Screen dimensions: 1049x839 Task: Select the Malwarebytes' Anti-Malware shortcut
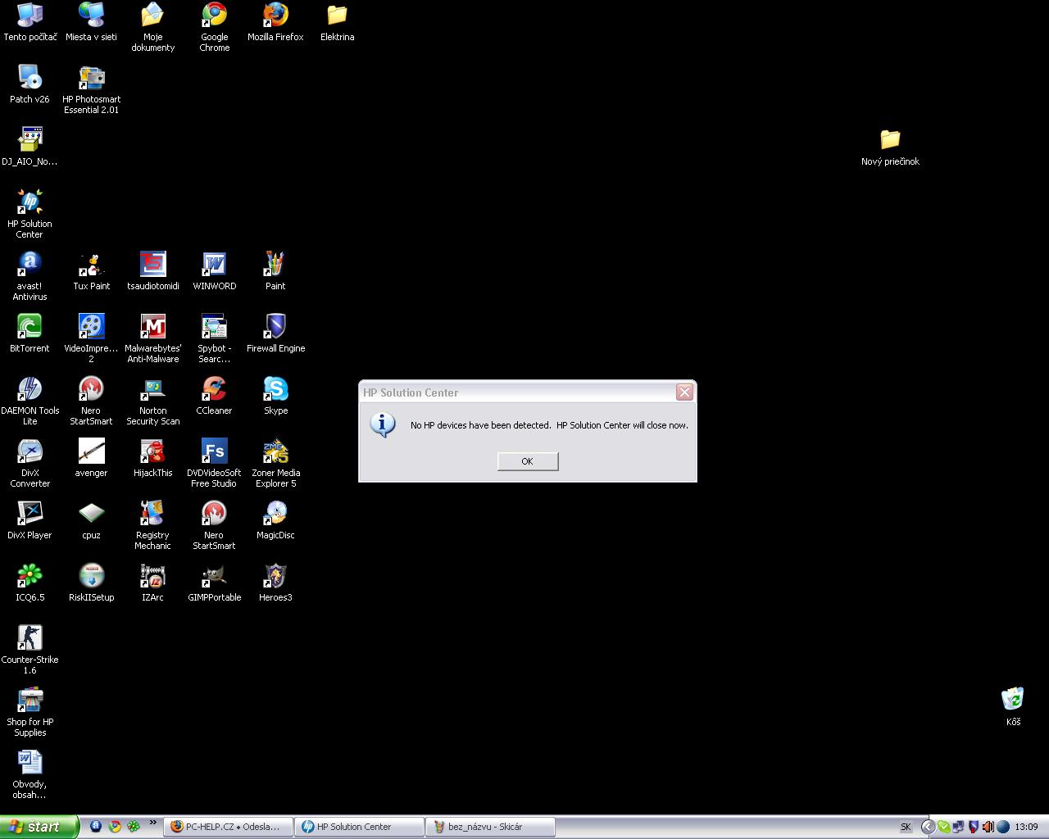[x=152, y=338]
